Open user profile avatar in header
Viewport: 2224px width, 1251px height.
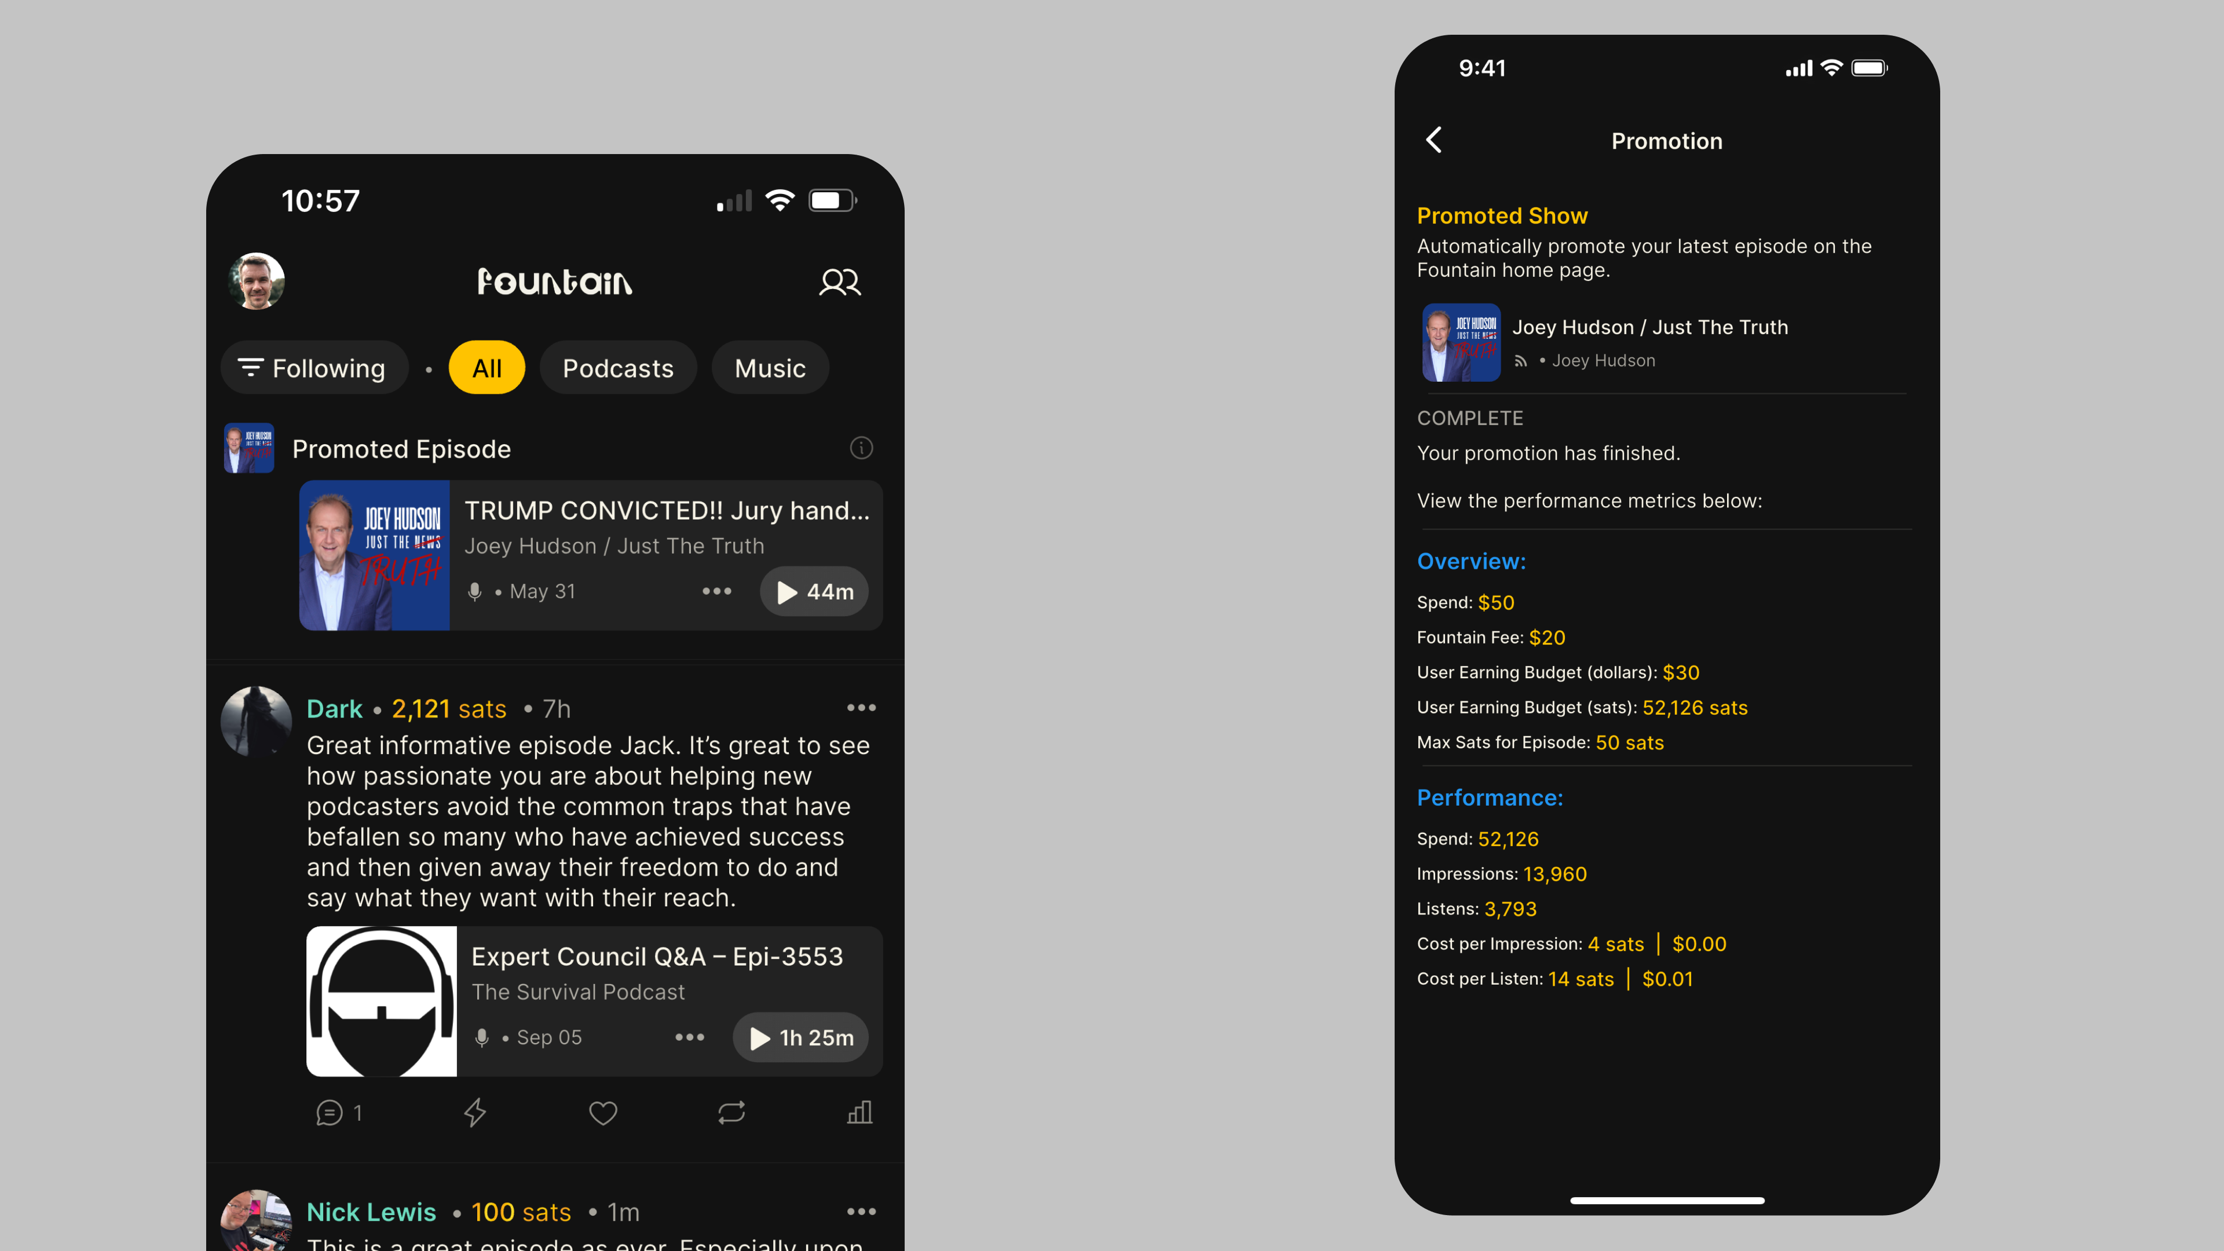click(257, 281)
